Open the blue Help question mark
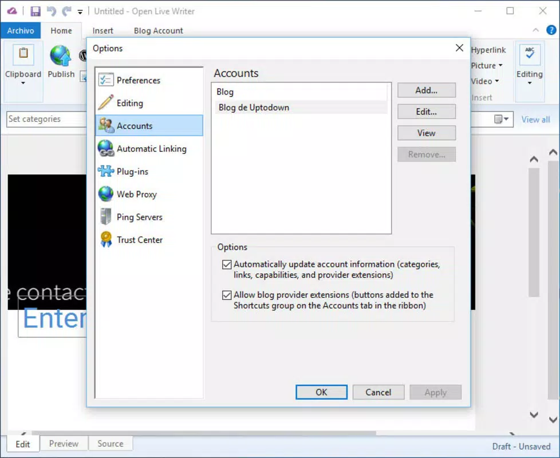This screenshot has height=458, width=560. coord(551,30)
